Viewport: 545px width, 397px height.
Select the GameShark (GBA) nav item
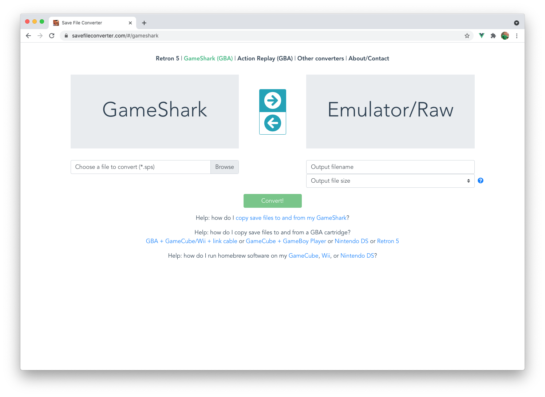[x=208, y=59]
